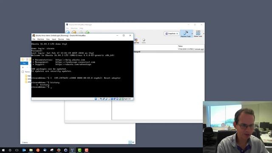Select the Global Tools icon
This screenshot has width=272, height=153.
(198, 33)
